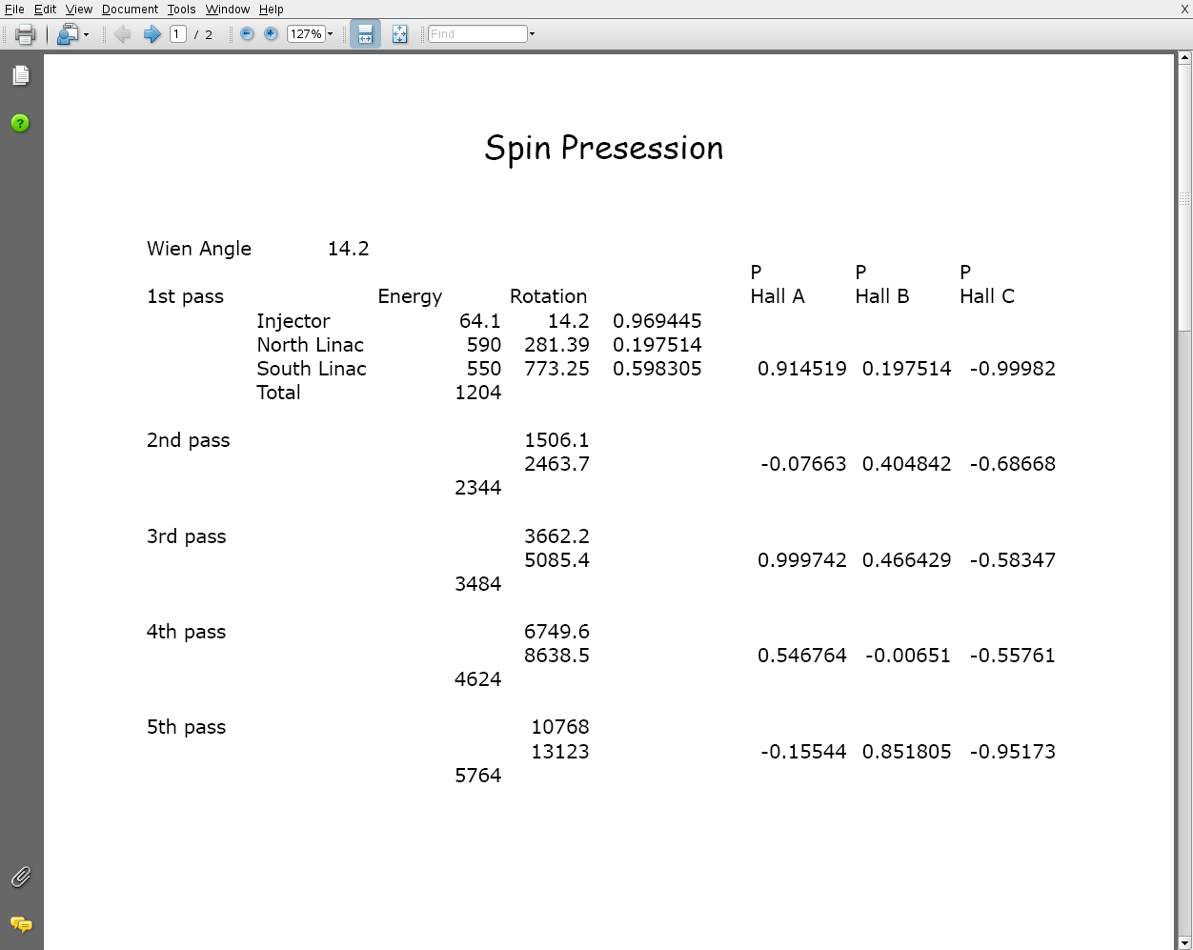Open the Help menu
This screenshot has height=950, width=1193.
pos(271,9)
